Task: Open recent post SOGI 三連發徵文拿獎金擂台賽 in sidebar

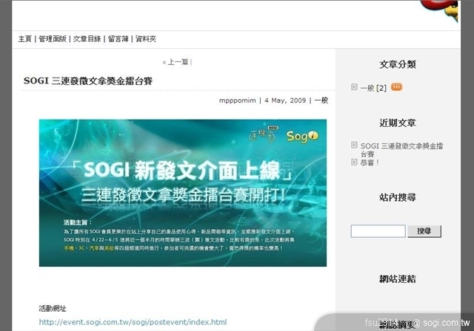Action: coord(401,150)
